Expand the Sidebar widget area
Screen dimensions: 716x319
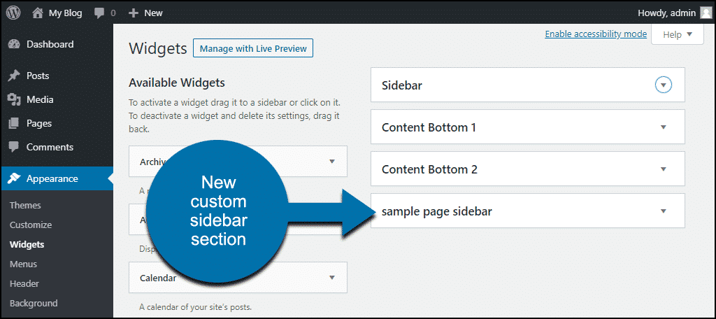click(664, 85)
